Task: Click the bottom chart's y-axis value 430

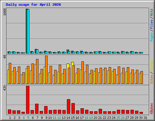Action: (x=5, y=88)
